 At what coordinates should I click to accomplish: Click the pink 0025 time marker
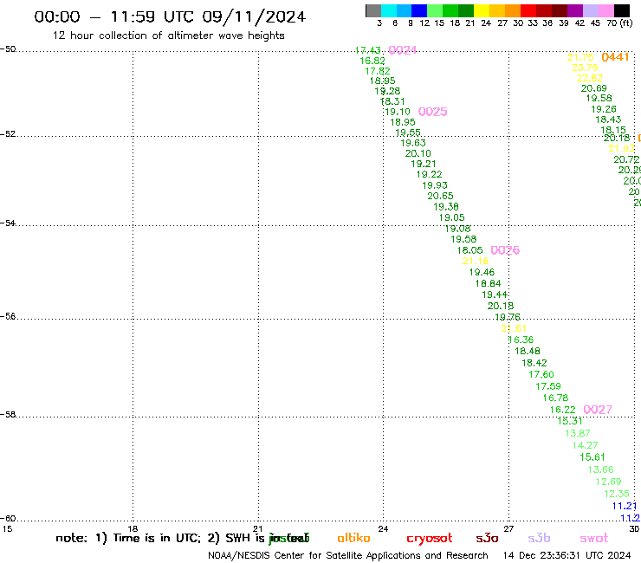pyautogui.click(x=433, y=112)
